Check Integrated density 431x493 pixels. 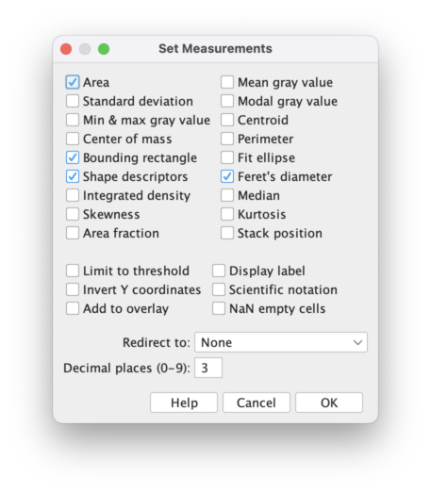click(73, 195)
